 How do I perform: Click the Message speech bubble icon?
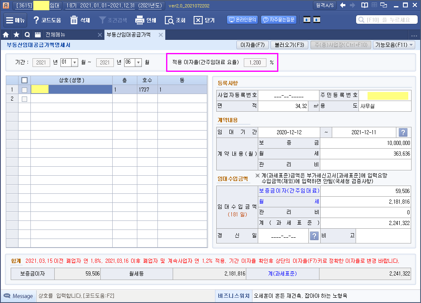7,296
